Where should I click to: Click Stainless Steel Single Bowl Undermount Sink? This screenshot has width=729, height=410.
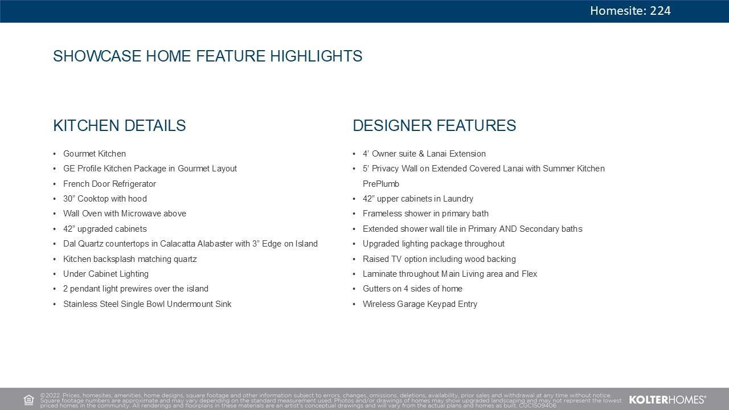pos(147,304)
